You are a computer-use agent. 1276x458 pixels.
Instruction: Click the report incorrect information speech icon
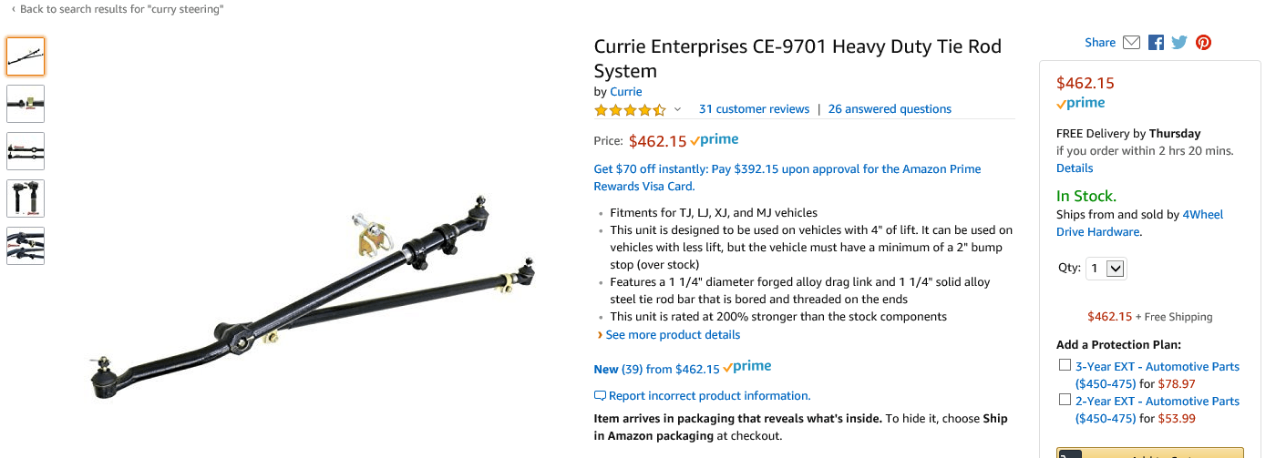coord(600,396)
